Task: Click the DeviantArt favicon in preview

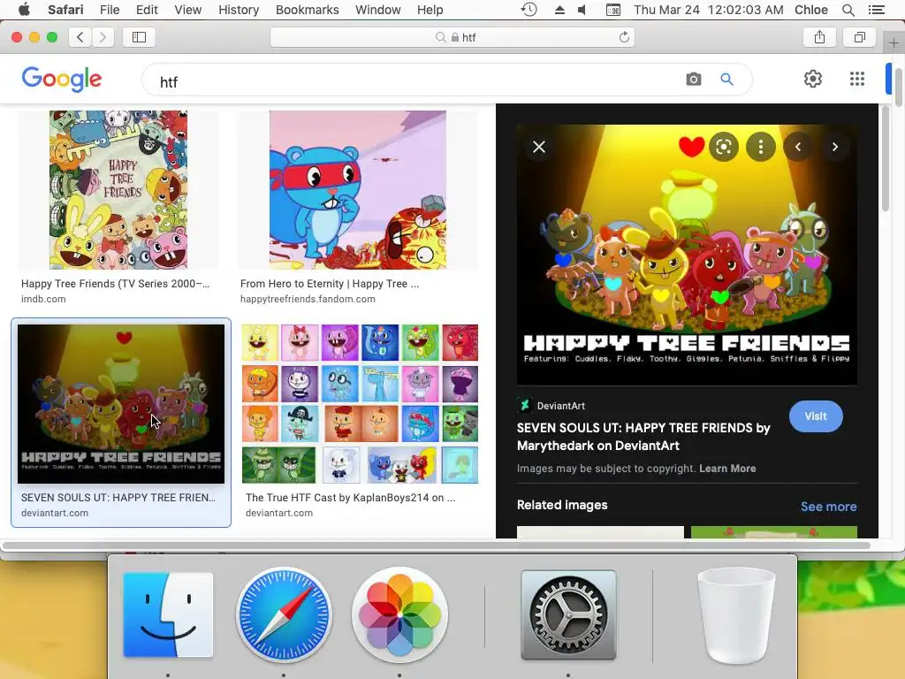Action: (524, 405)
